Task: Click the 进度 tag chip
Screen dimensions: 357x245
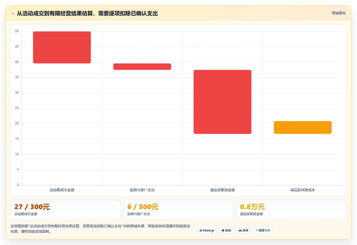Action: [x=244, y=230]
